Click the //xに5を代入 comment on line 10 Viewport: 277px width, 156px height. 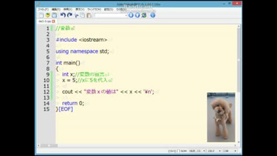(92, 80)
